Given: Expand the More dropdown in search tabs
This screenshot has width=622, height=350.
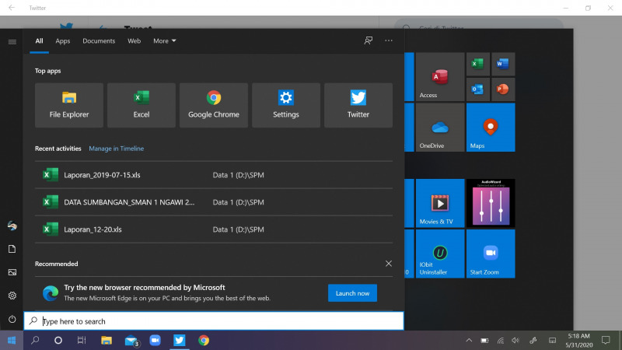Looking at the screenshot, I should [x=165, y=41].
